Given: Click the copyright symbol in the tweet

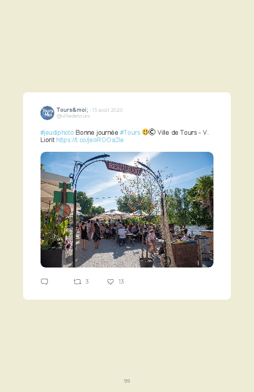Looking at the screenshot, I should coord(152,132).
